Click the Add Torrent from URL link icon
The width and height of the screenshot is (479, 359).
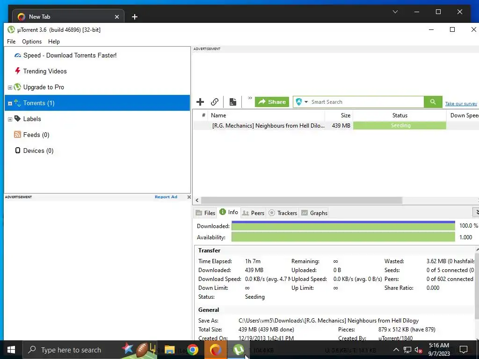[x=215, y=102]
